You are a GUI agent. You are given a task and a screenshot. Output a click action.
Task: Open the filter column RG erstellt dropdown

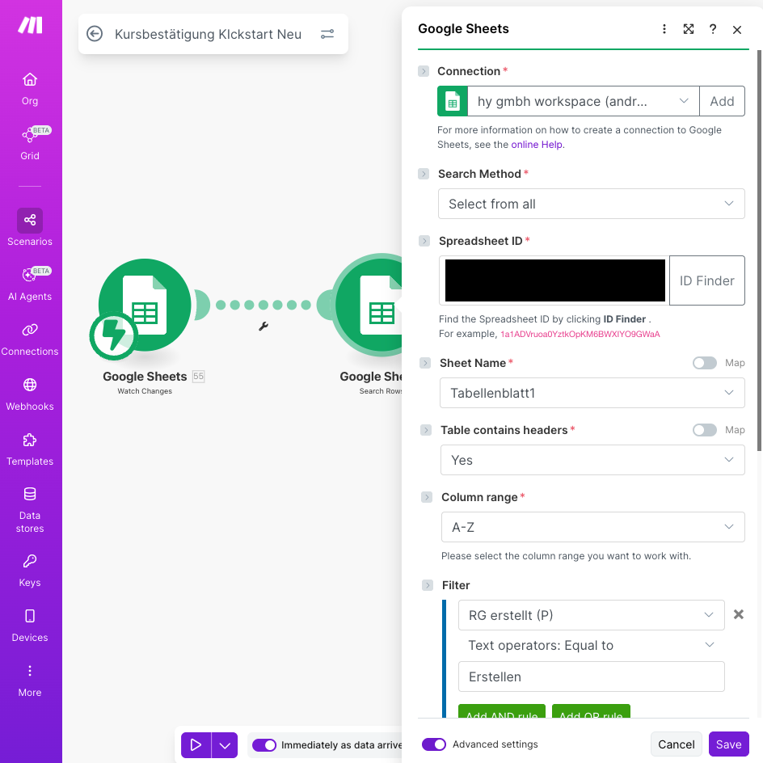click(591, 615)
